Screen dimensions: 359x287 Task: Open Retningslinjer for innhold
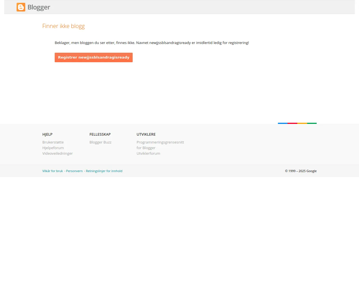tap(104, 171)
